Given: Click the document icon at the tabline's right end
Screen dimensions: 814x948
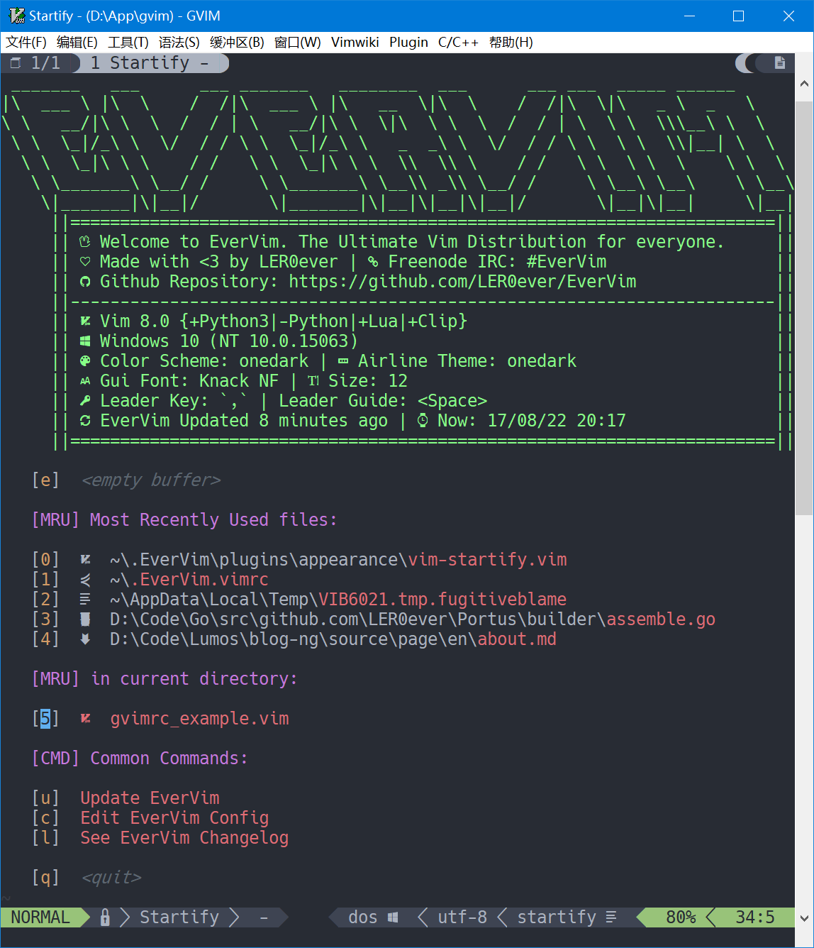Looking at the screenshot, I should tap(779, 62).
